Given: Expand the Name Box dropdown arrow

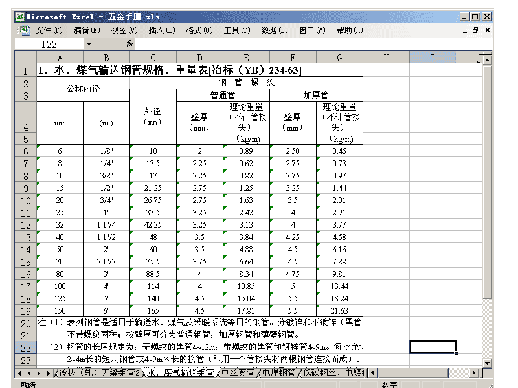Looking at the screenshot, I should click(x=89, y=43).
